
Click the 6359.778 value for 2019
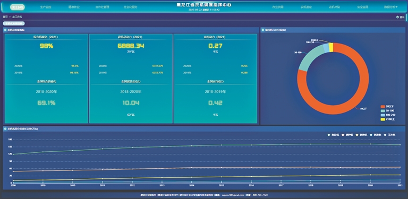(158, 73)
